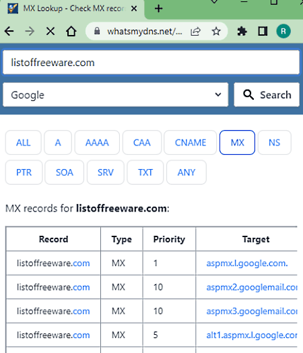Stop loading the page
Screen dimensions: 303x353
click(50, 31)
